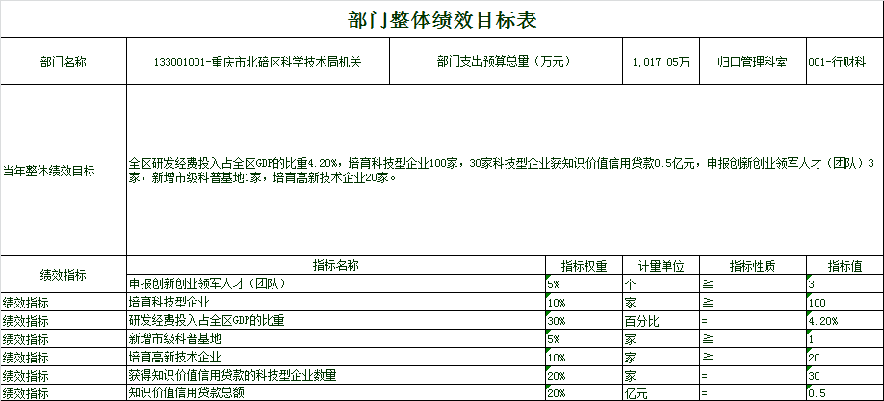Select the indicator value '4.20%'
This screenshot has width=884, height=401.
click(845, 320)
